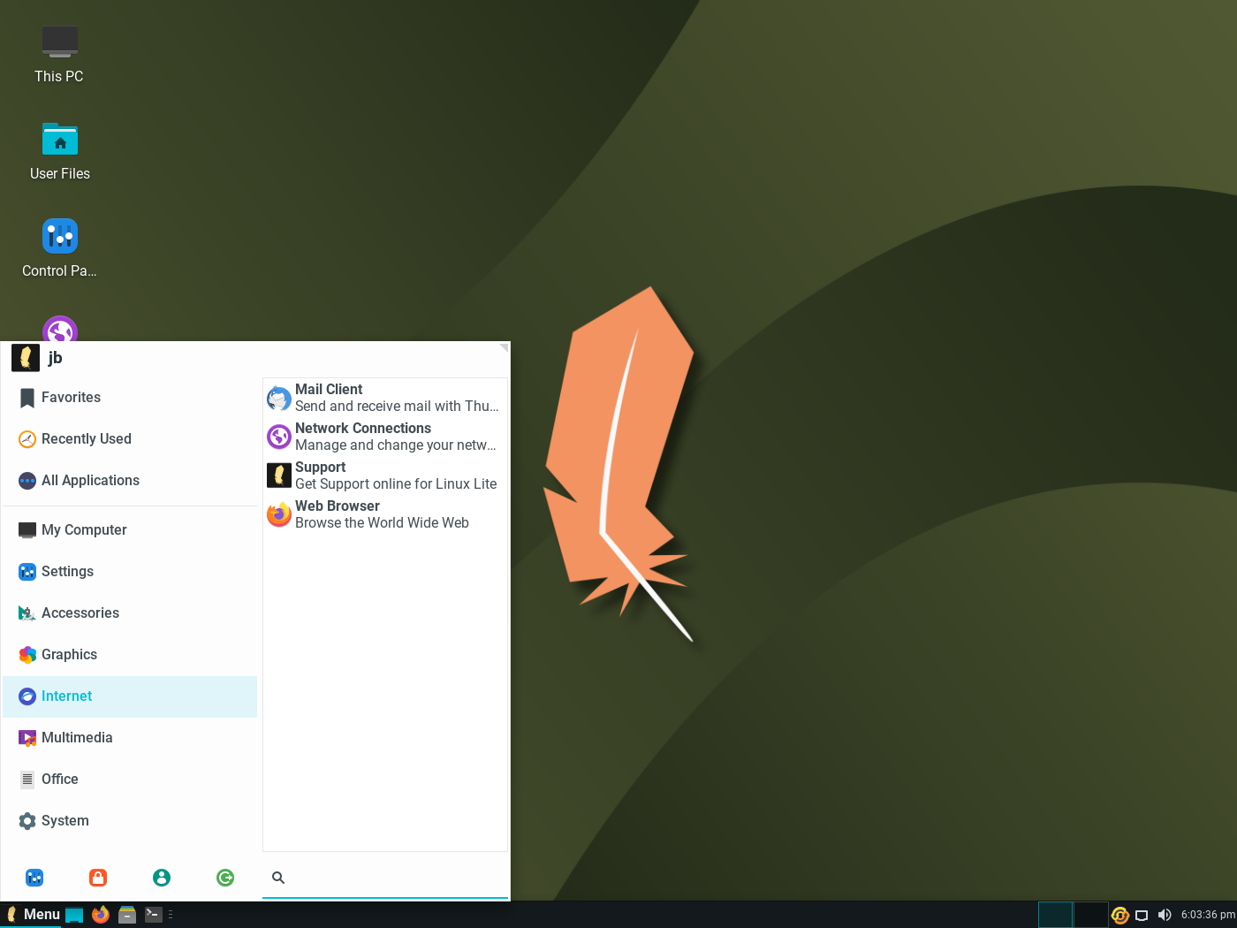Open the Multimedia category

130,738
